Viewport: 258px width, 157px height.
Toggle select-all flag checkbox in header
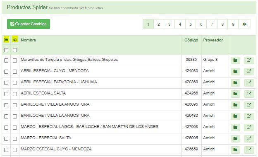6,50
